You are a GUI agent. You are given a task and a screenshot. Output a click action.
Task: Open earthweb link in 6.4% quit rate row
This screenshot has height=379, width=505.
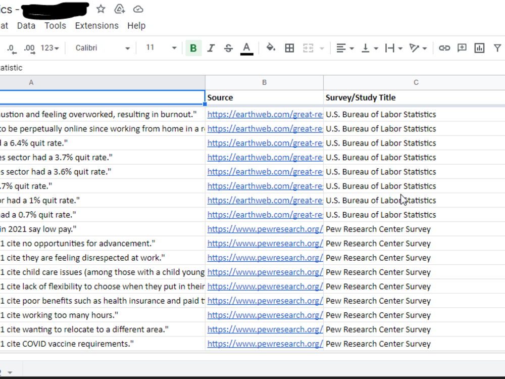pos(265,143)
